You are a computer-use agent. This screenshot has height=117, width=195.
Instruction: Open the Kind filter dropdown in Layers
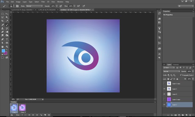click(x=169, y=68)
